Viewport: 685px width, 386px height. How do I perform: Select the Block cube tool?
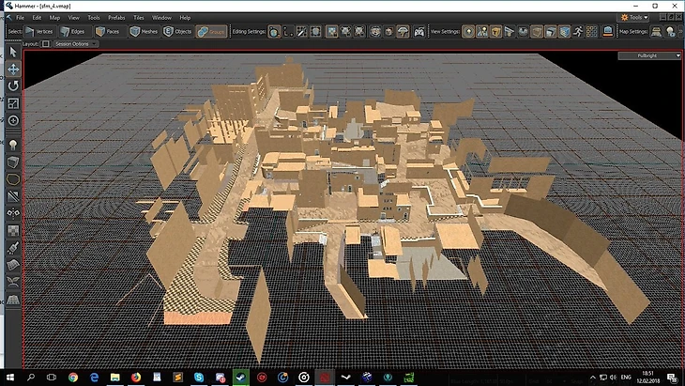click(x=13, y=162)
